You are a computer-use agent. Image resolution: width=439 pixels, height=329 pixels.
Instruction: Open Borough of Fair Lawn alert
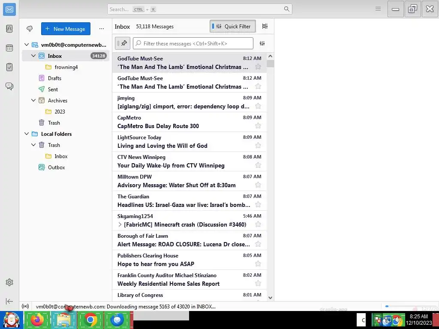[x=189, y=240]
